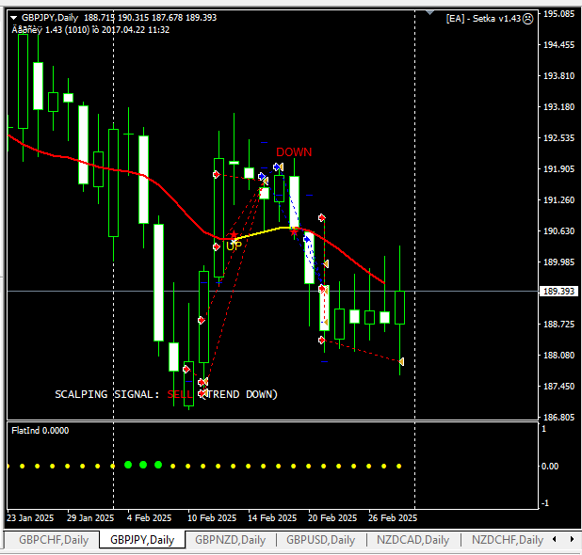This screenshot has width=582, height=555.
Task: Click the 10 Feb 2025 date label
Action: pyautogui.click(x=212, y=518)
